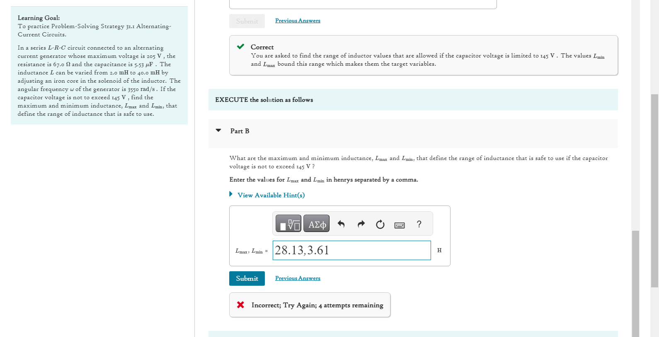Click the 'Learning Goal:' heading

[39, 18]
